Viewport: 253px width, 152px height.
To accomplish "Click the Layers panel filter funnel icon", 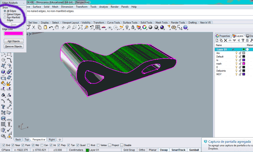I will point(243,41).
